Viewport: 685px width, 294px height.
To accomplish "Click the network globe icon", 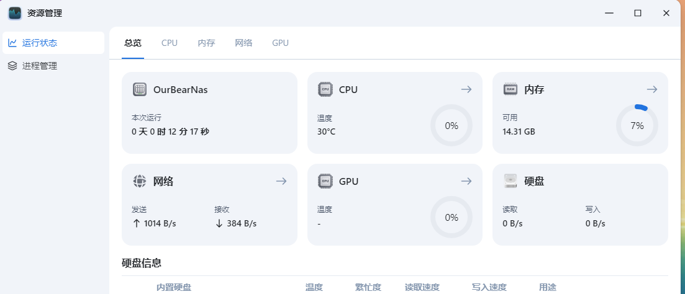I will tap(140, 181).
